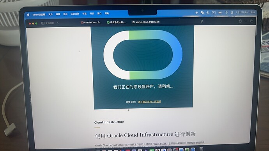
Task: Open the 书签 menu
Action: point(85,14)
